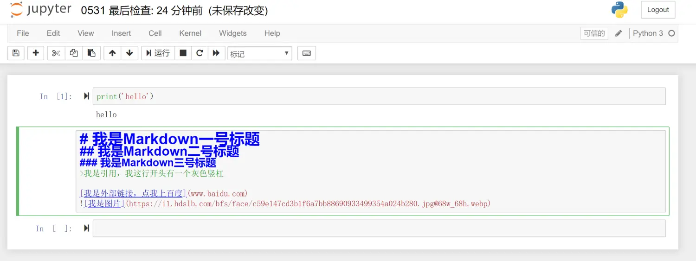
Task: Copy selected cells icon
Action: [x=74, y=53]
